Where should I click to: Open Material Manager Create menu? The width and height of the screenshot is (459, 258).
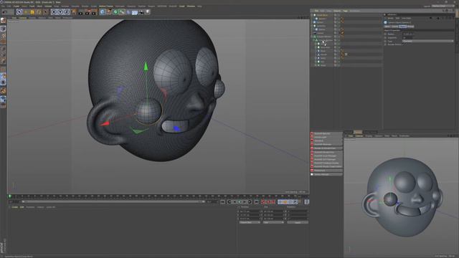click(x=14, y=207)
